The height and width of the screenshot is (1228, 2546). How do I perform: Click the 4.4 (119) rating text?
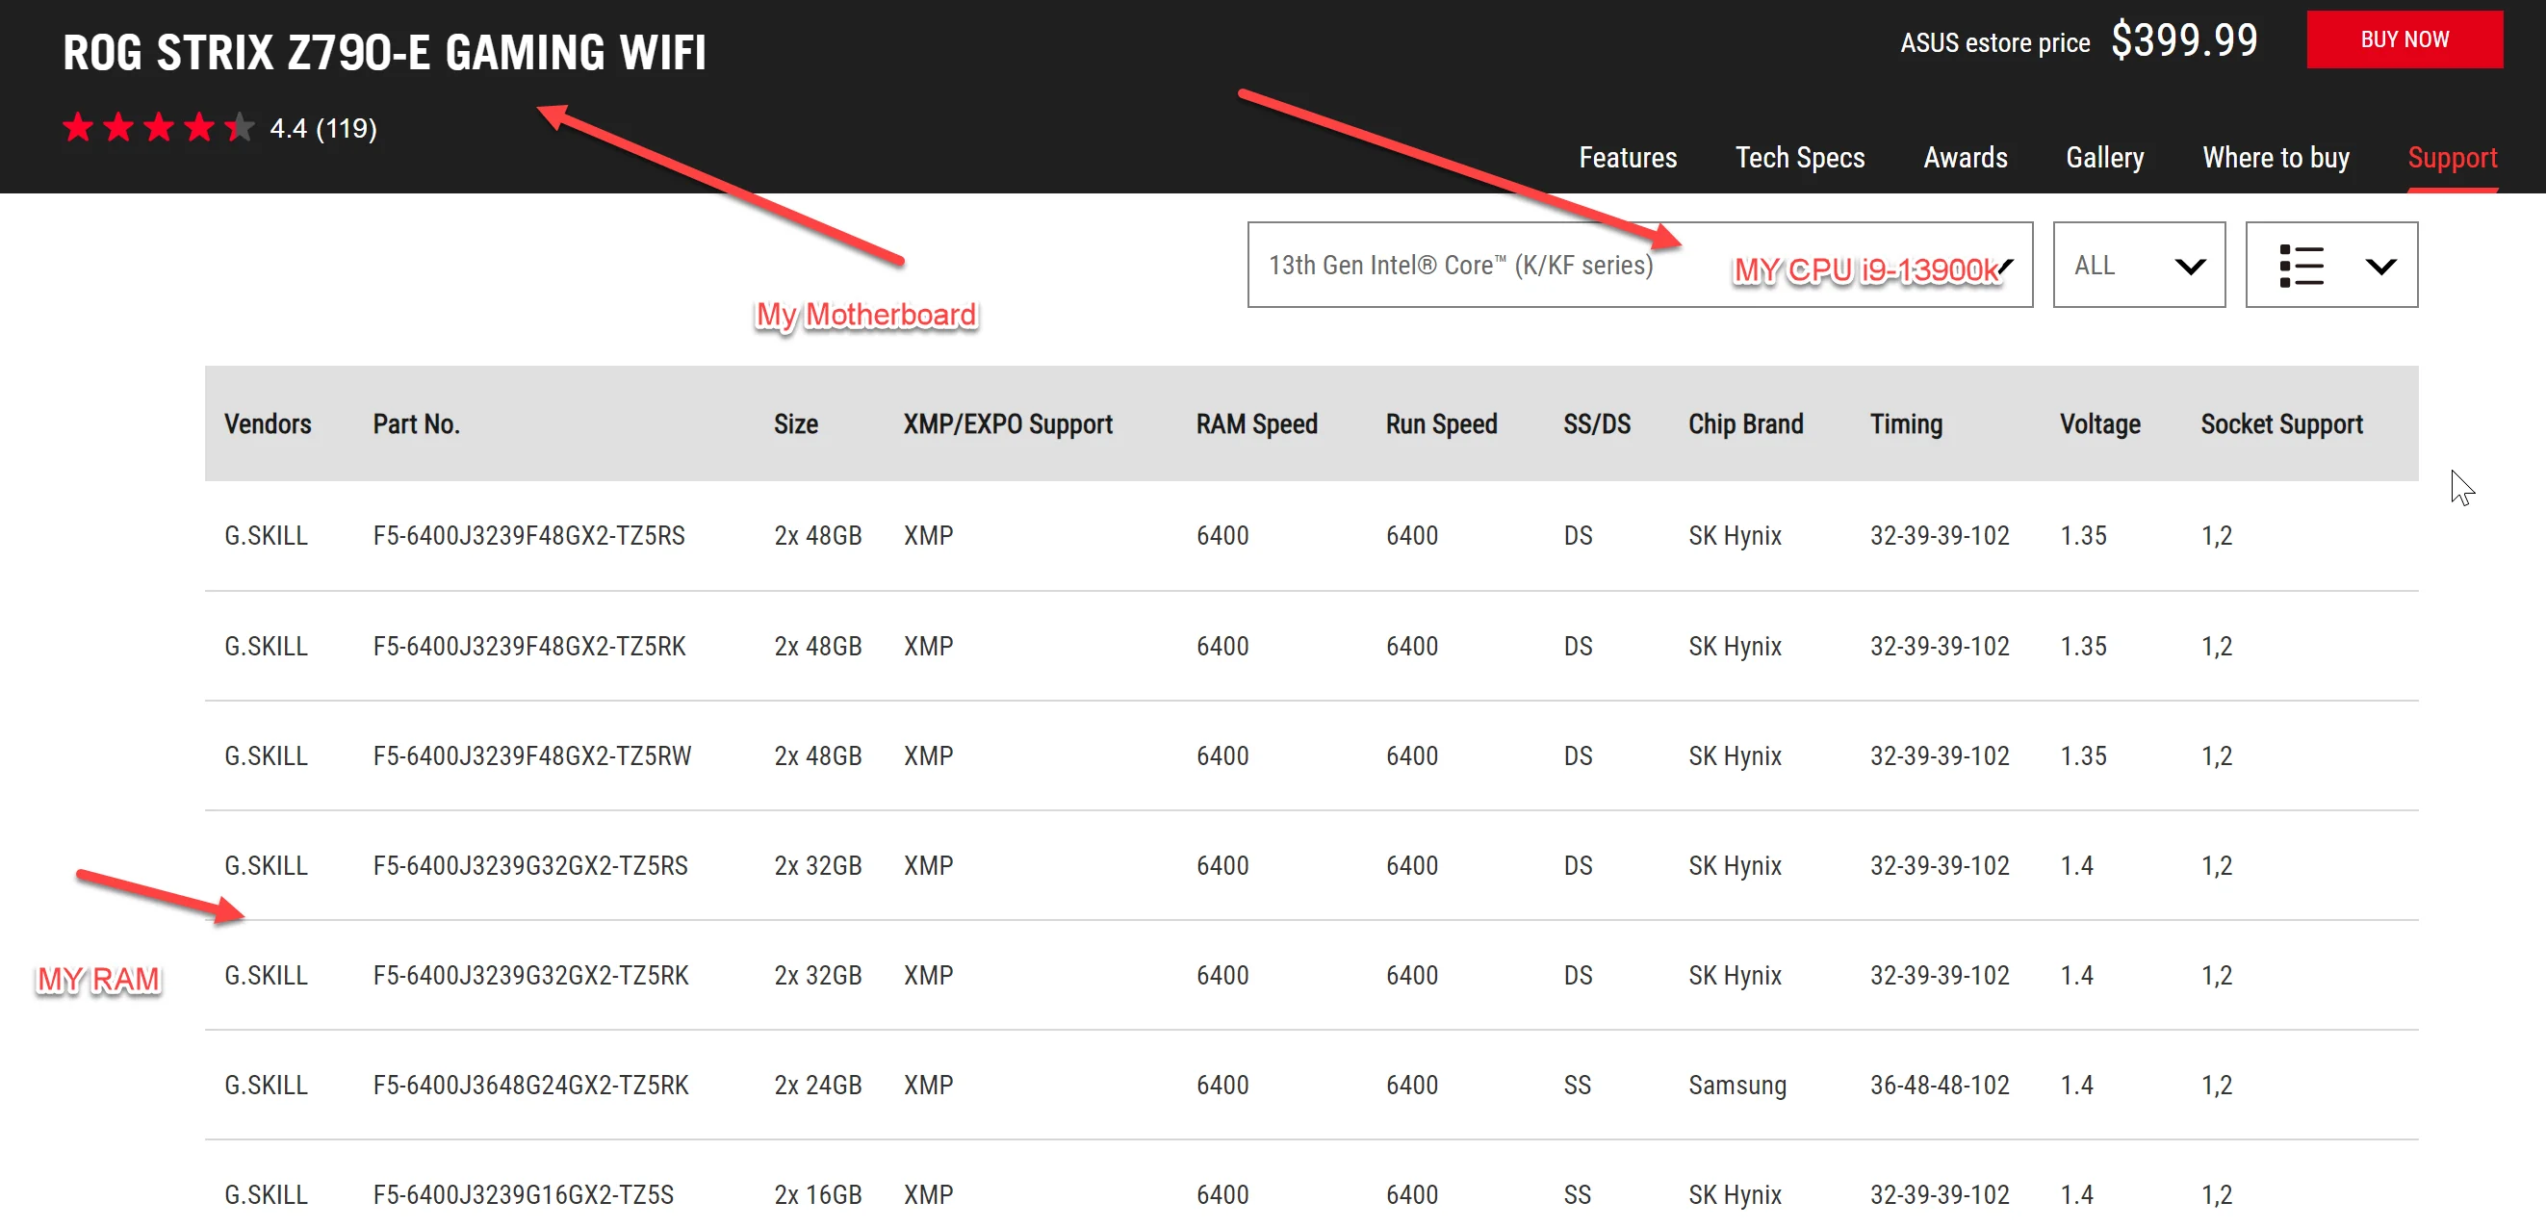coord(322,128)
